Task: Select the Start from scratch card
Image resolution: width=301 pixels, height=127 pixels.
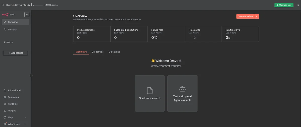Action: [150, 94]
